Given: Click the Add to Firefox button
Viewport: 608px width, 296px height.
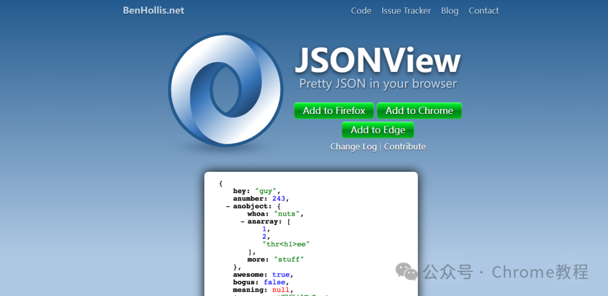Looking at the screenshot, I should coord(334,111).
